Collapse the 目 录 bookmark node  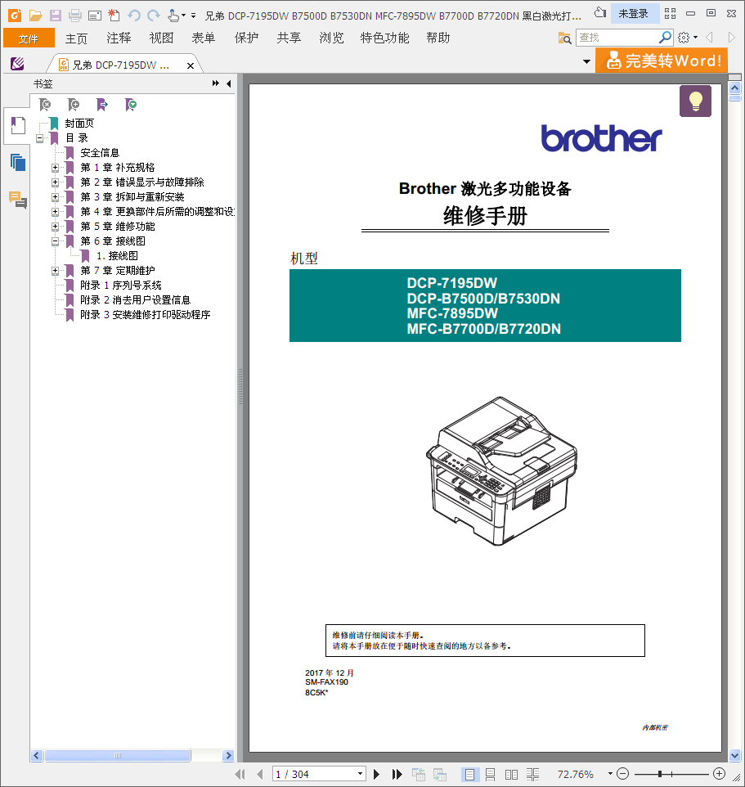click(x=39, y=138)
